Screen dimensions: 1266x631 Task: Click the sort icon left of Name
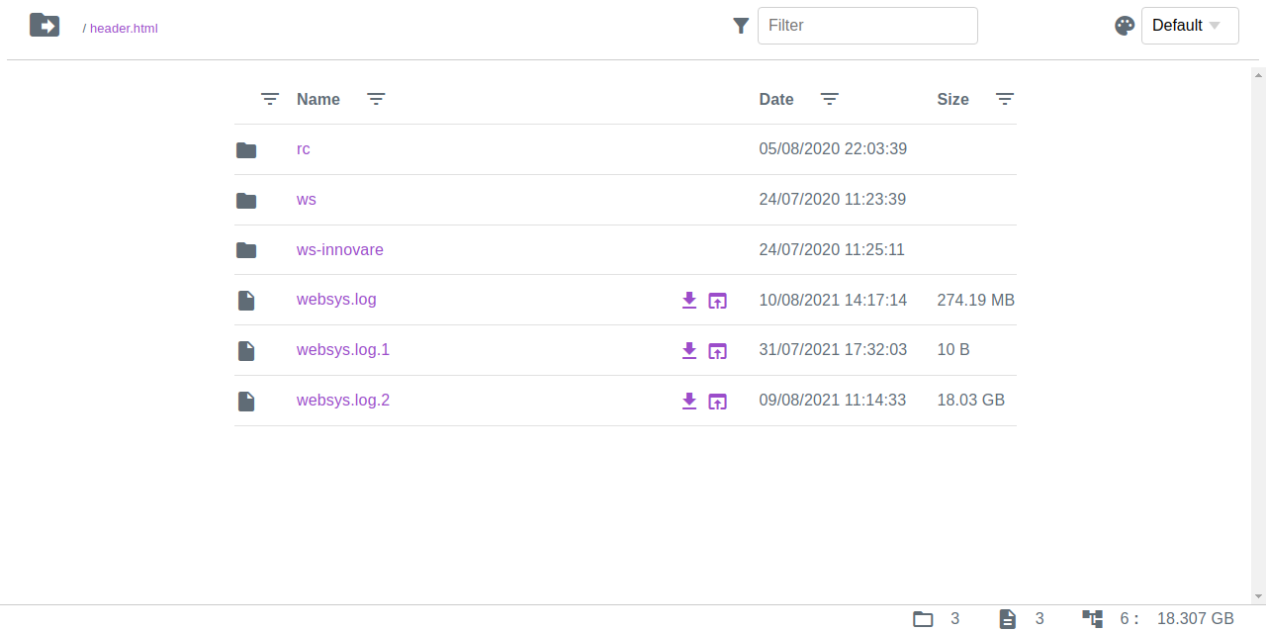click(270, 99)
